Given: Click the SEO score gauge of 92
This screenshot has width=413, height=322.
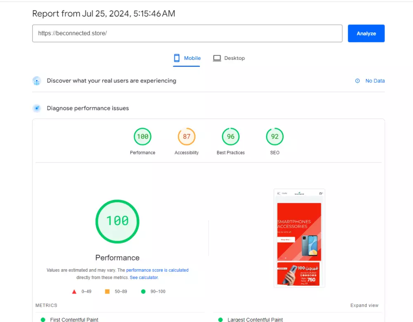Looking at the screenshot, I should tap(274, 136).
